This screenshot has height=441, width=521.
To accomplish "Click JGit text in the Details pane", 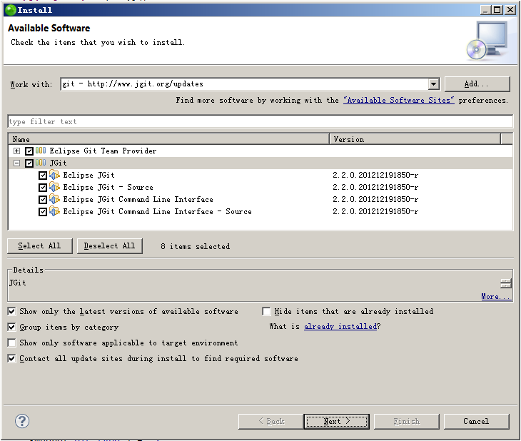I will [18, 283].
